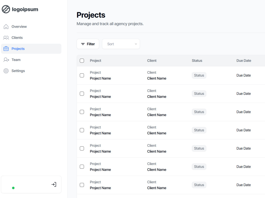The height and width of the screenshot is (198, 265).
Task: Click the Status badge in fifth row
Action: [199, 148]
